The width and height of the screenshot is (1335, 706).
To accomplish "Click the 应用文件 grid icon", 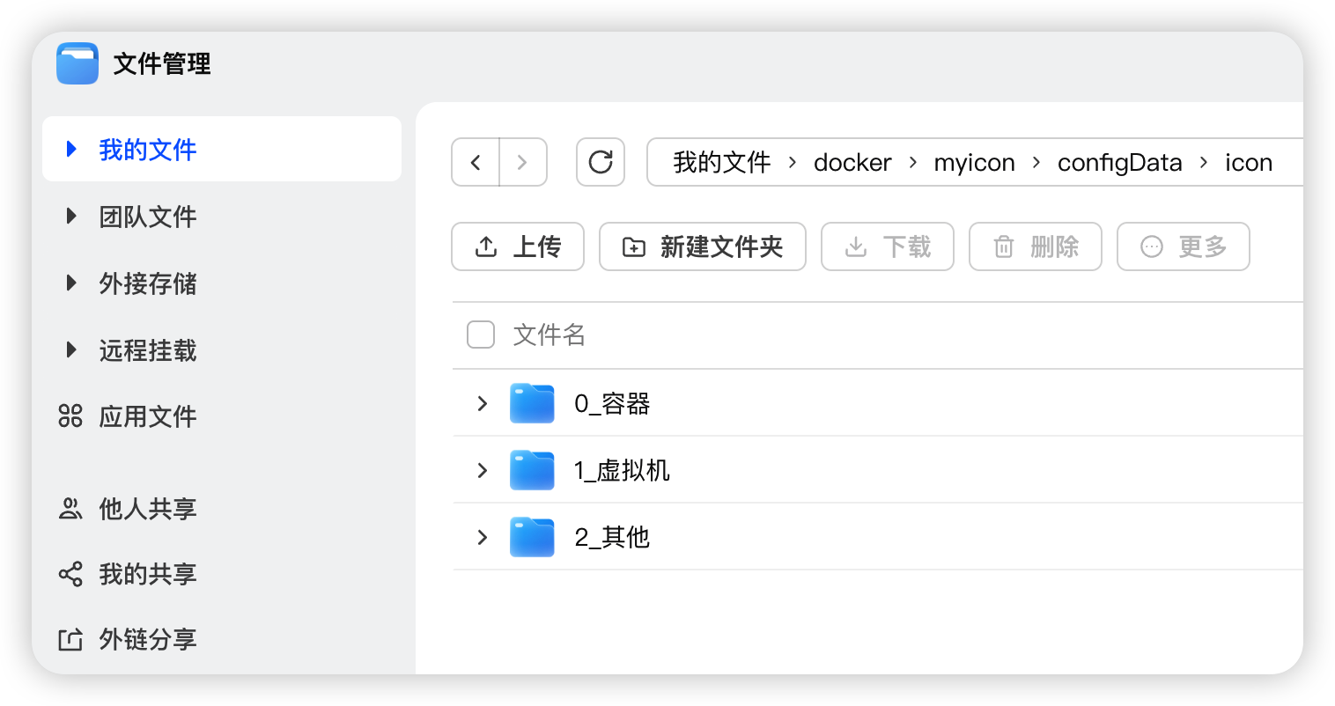I will 70,416.
